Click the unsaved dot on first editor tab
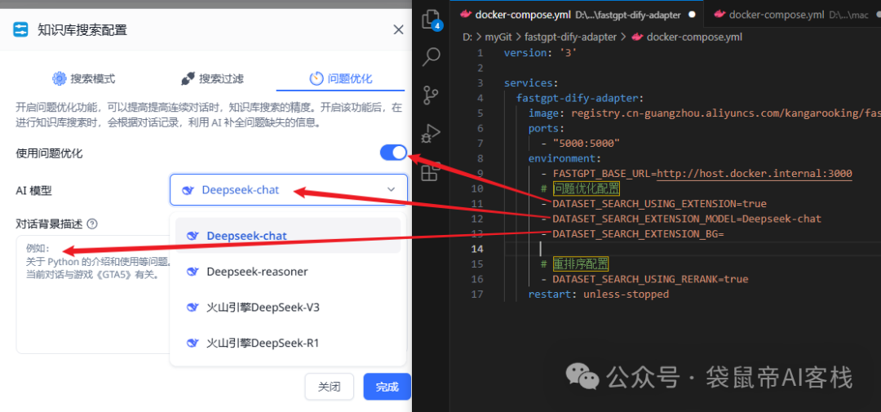The height and width of the screenshot is (412, 881). coord(693,16)
